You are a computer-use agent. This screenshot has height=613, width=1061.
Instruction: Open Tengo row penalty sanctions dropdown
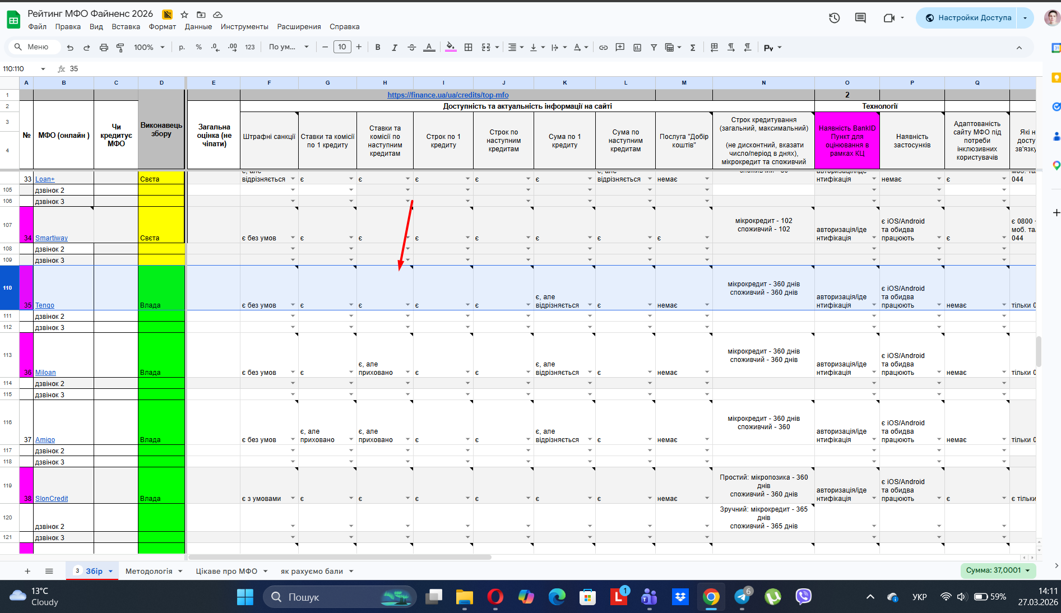[293, 305]
